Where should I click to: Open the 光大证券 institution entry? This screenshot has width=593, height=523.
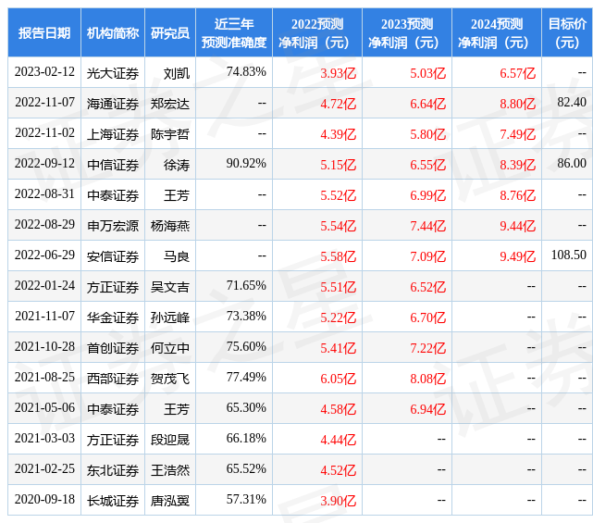tap(113, 73)
